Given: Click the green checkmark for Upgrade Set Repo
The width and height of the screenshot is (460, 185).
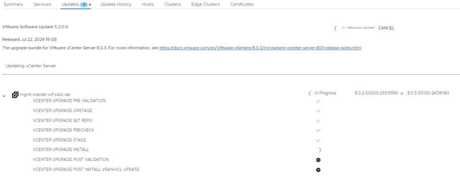Looking at the screenshot, I should (318, 120).
